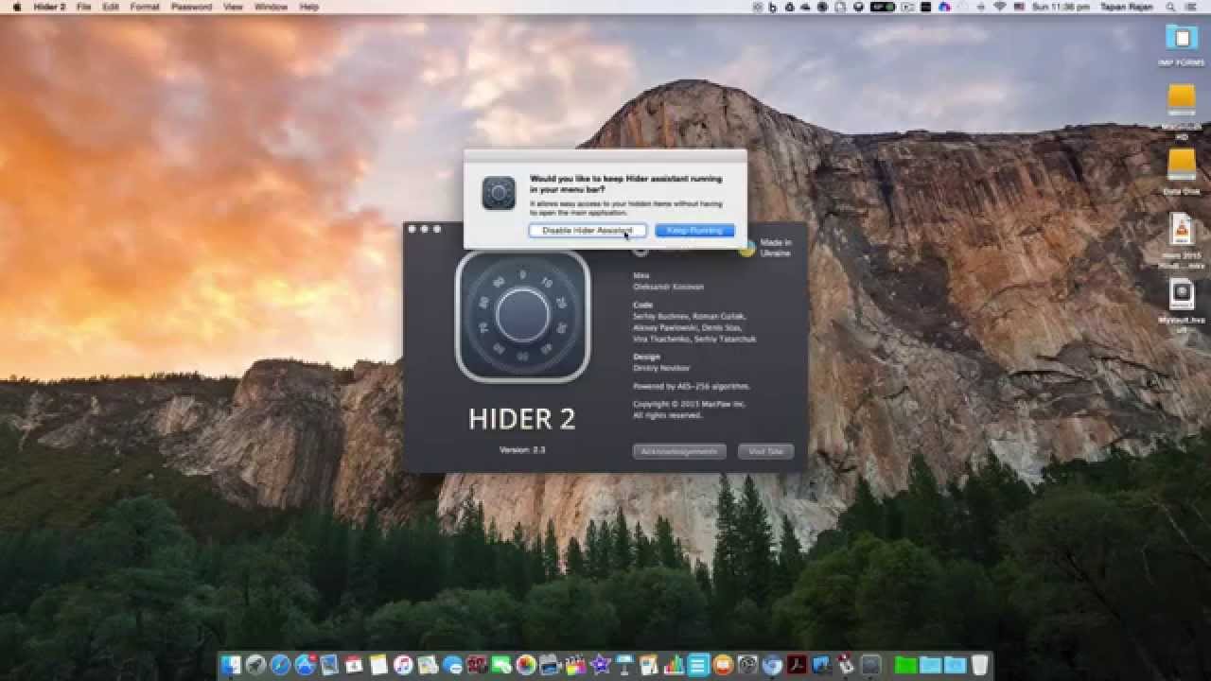
Task: Open the File menu
Action: [x=84, y=7]
